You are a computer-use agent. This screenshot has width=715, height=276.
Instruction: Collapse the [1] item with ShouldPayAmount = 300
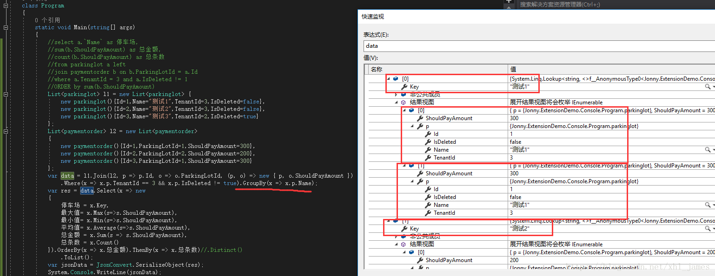click(404, 166)
